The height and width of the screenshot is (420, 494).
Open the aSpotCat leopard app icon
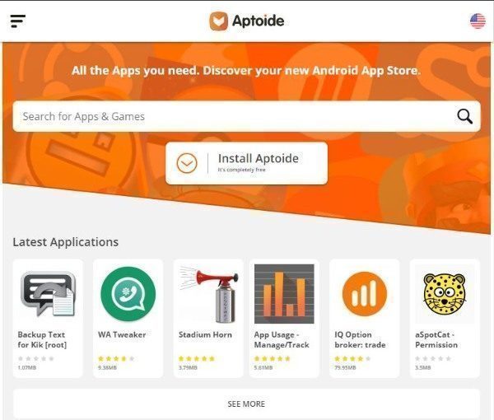445,294
